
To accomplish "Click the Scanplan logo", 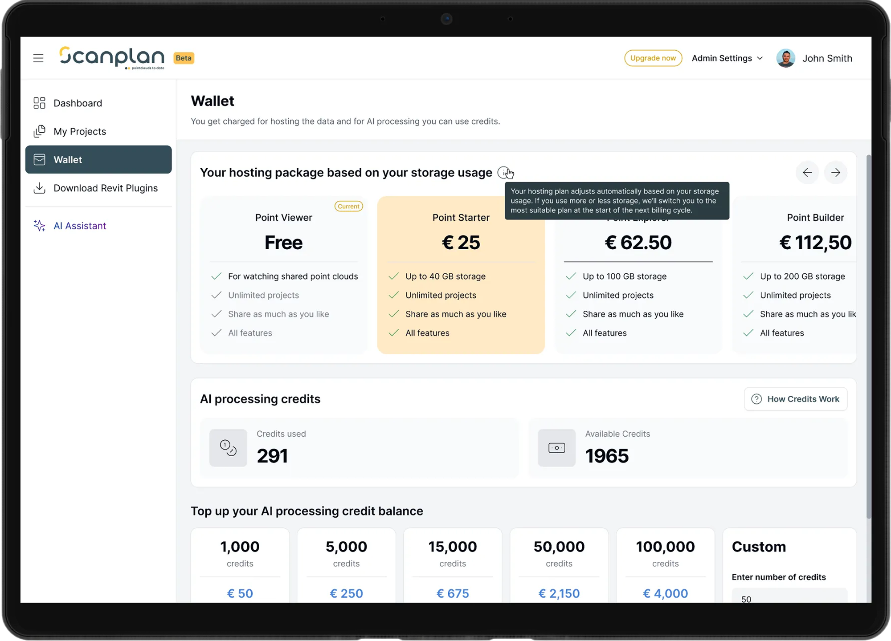I will pyautogui.click(x=111, y=57).
